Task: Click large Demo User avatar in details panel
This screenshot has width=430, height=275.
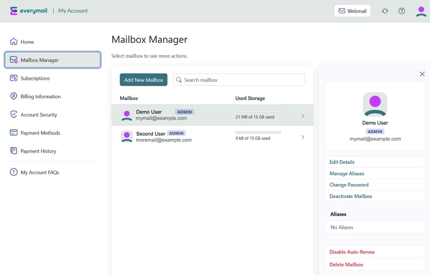Action: 375,104
